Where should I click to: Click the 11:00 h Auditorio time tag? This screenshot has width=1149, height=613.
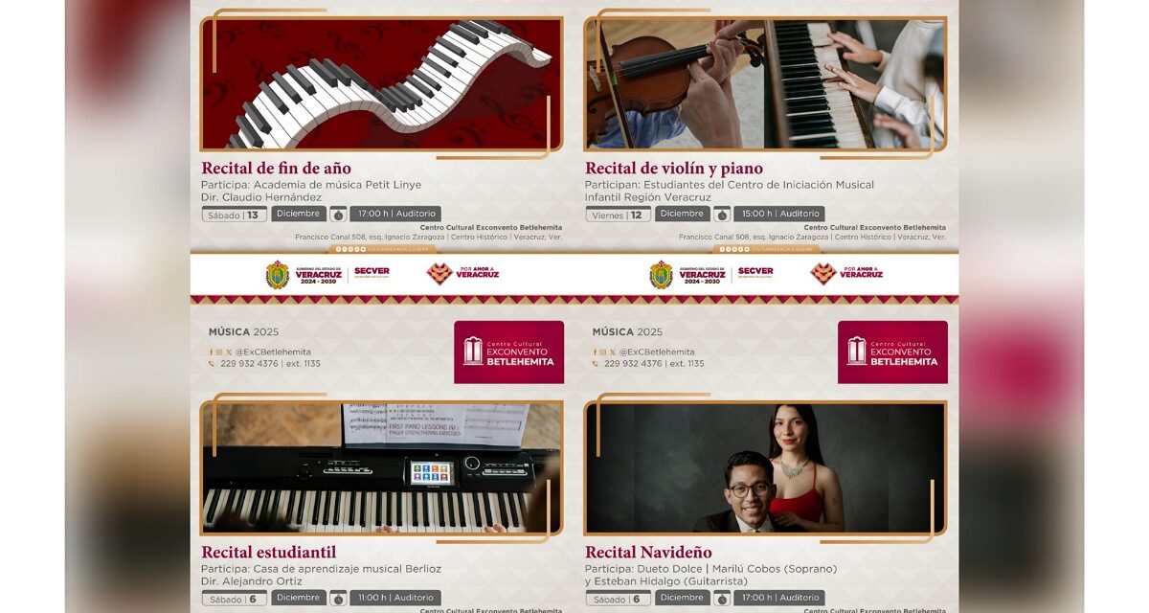tap(394, 598)
